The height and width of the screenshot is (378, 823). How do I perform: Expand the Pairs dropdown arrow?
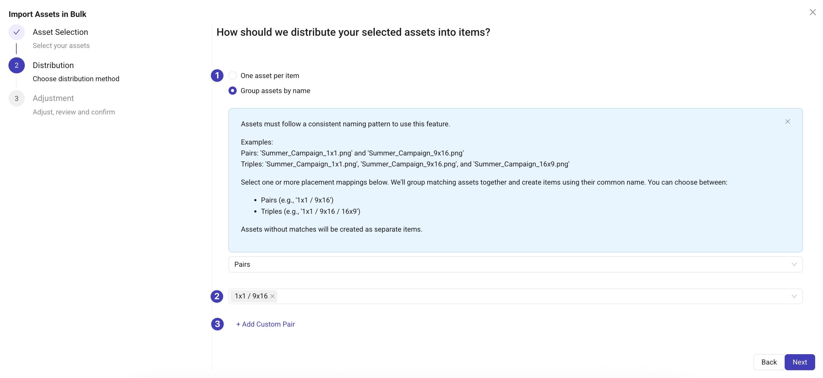click(x=794, y=265)
